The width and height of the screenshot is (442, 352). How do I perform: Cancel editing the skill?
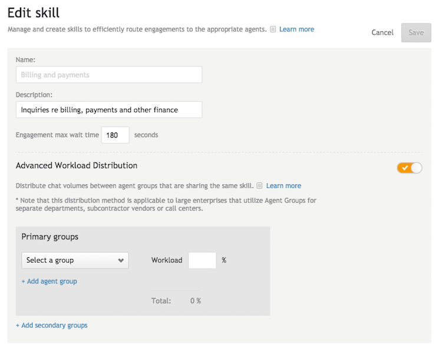(x=382, y=32)
